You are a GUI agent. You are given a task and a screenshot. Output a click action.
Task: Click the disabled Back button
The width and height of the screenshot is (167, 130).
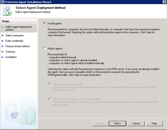click(x=100, y=124)
